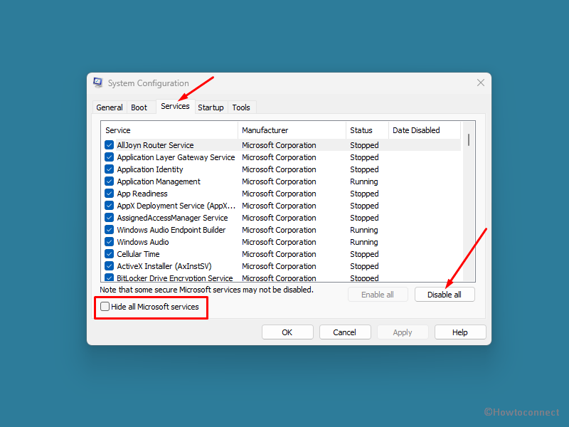Sort by the Manufacturer column header
This screenshot has height=427, width=569.
tap(292, 130)
